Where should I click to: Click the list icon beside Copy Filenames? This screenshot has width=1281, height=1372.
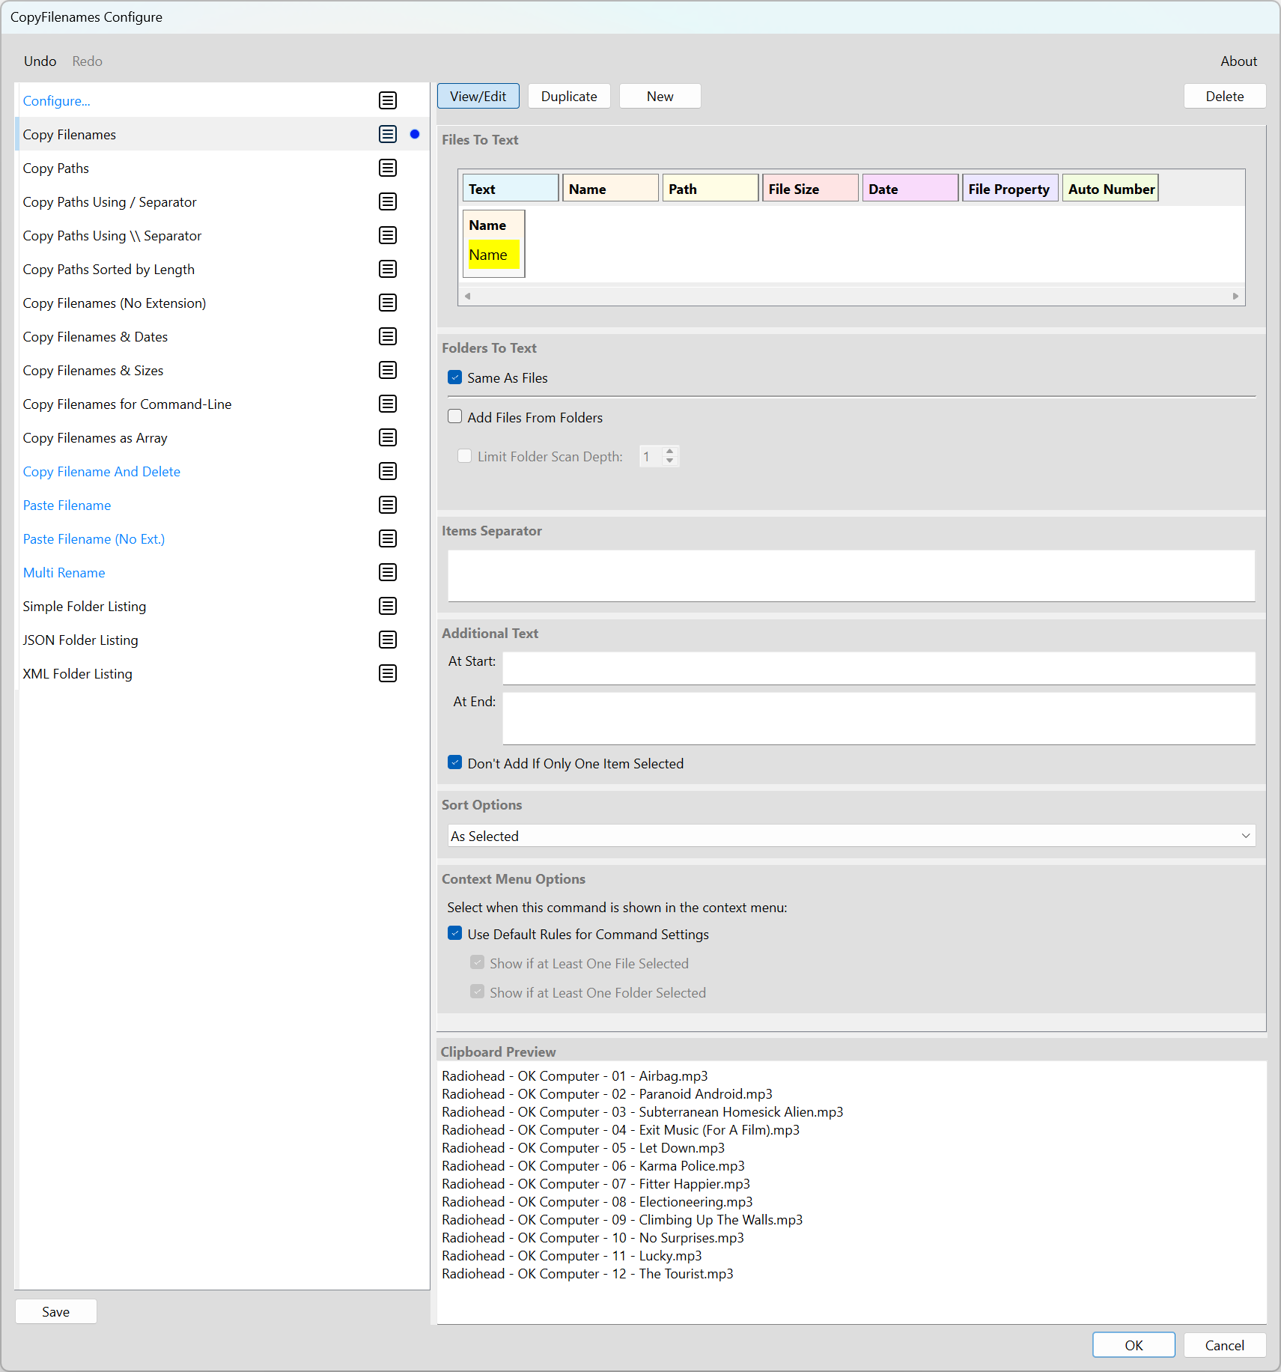click(388, 134)
